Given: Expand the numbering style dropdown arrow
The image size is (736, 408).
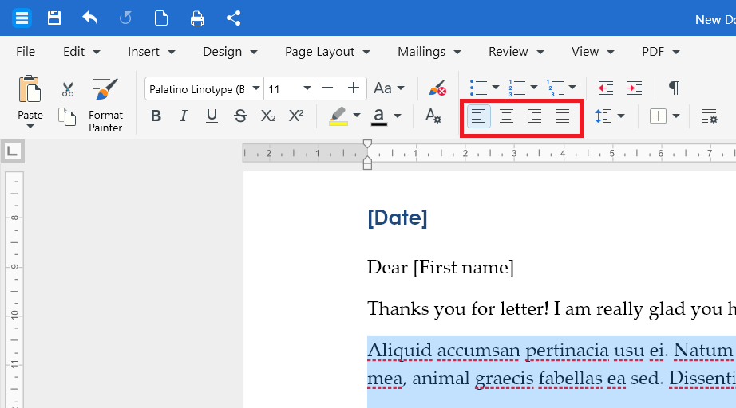Looking at the screenshot, I should click(x=534, y=88).
